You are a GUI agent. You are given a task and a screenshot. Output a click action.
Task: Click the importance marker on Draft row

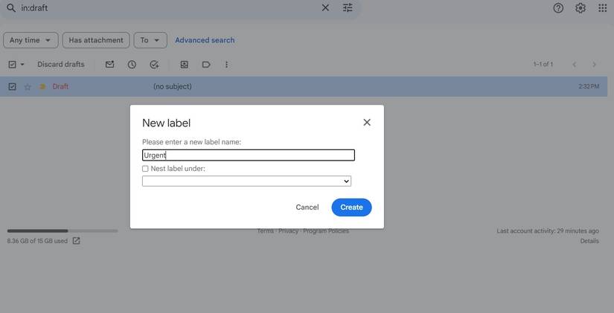click(42, 87)
